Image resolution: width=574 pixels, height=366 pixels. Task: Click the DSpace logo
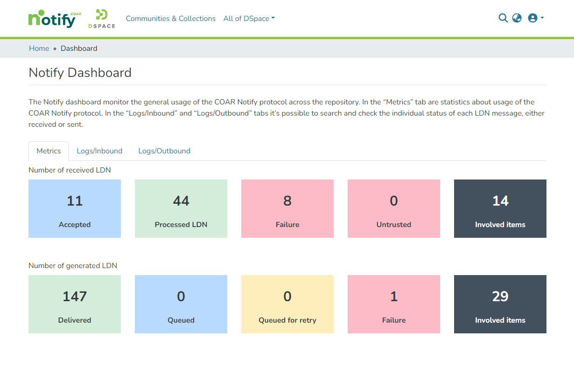101,19
